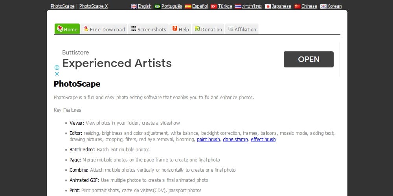This screenshot has width=393, height=196.
Task: Switch language to Español
Action: (x=200, y=6)
